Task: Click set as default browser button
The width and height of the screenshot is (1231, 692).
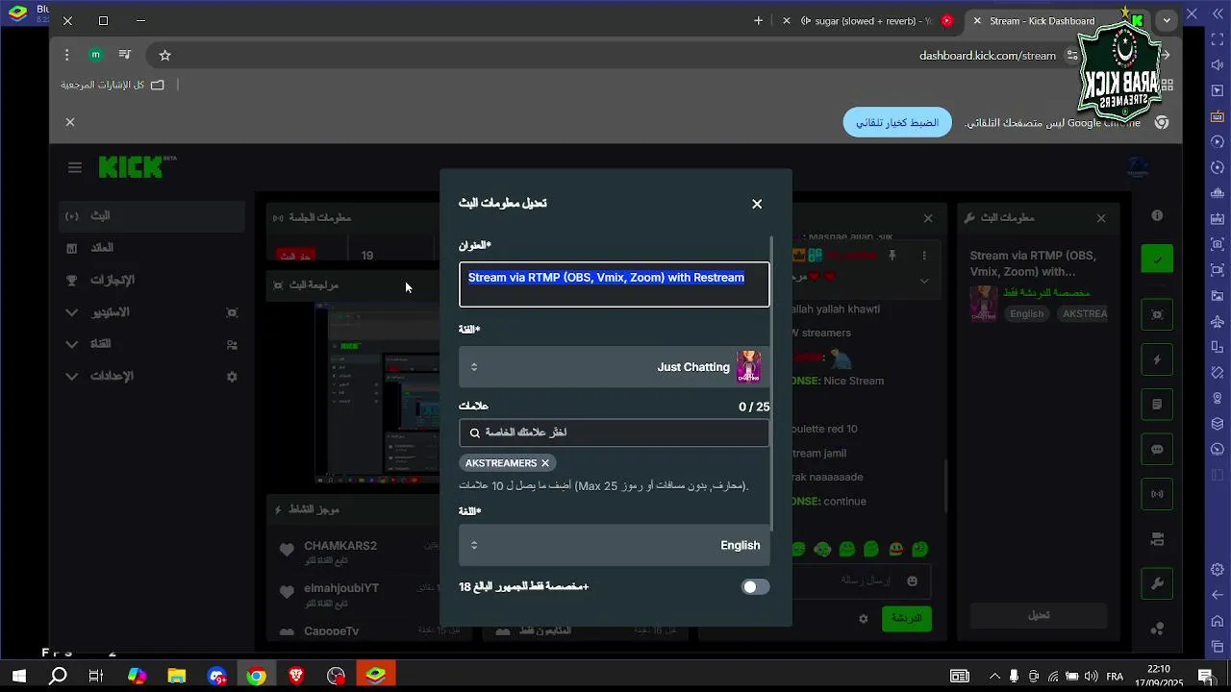Action: pos(897,123)
